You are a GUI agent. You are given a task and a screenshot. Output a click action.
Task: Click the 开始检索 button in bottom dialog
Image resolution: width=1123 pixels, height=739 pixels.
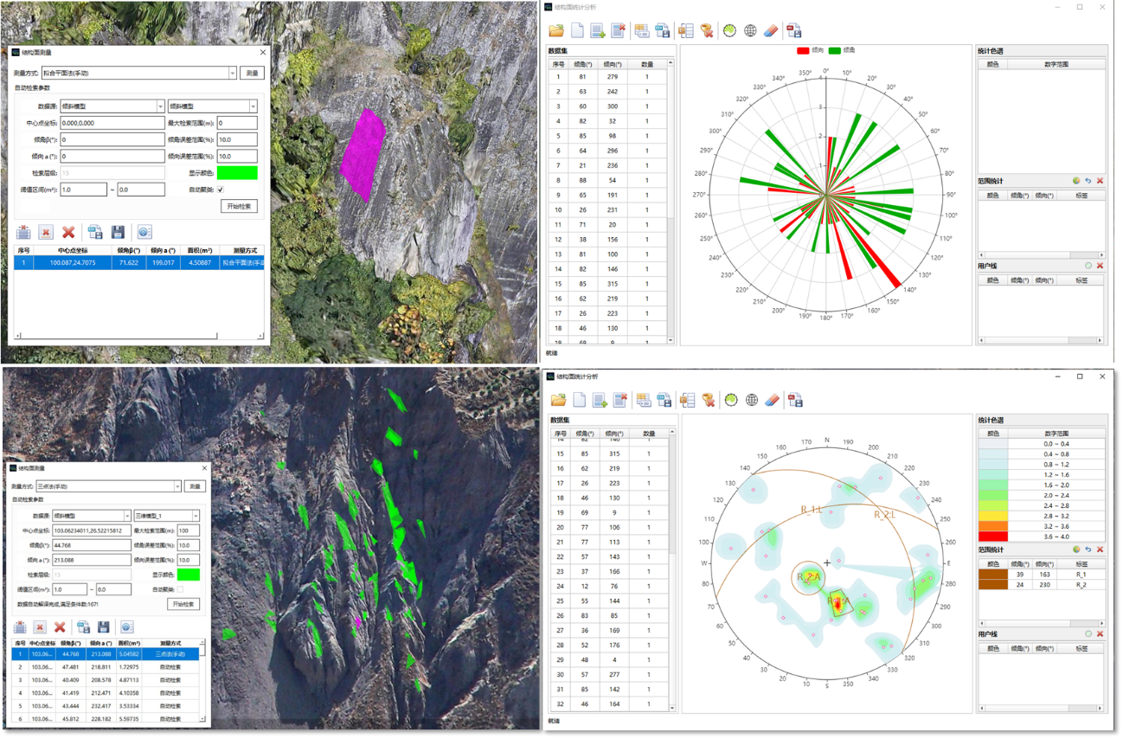point(183,604)
